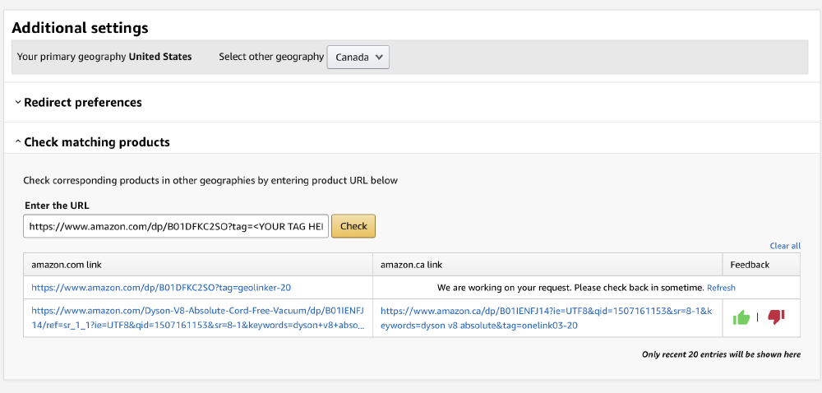
Task: Click the Enter the URL label
Action: click(x=56, y=205)
